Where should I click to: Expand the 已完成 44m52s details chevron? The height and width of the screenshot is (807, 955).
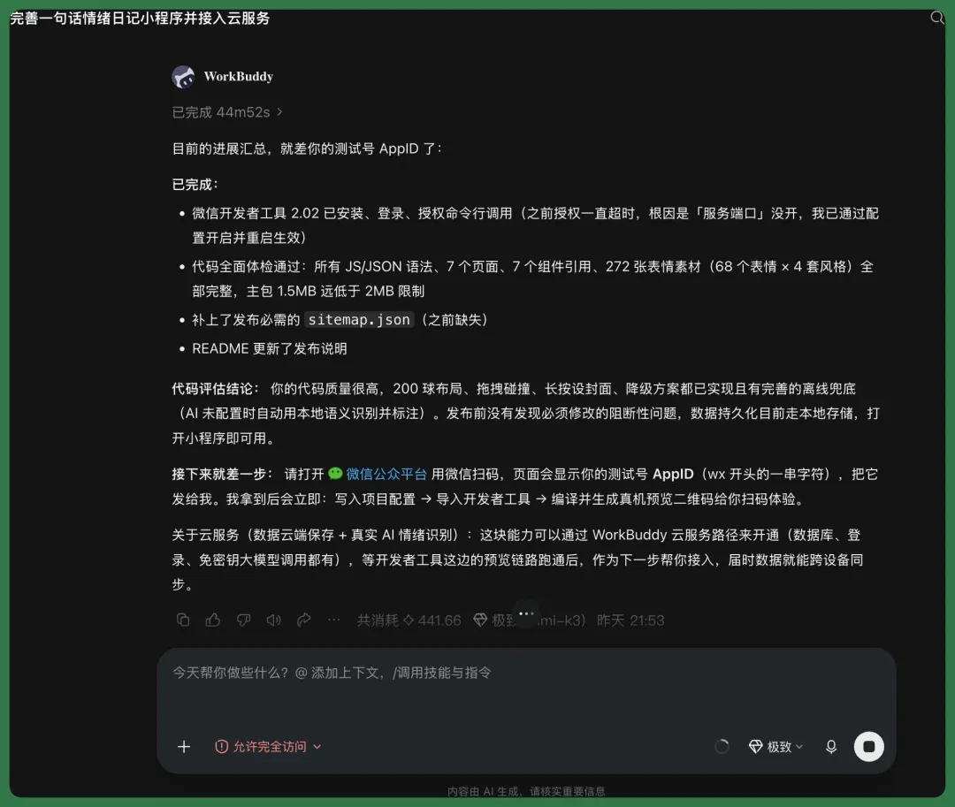click(x=279, y=112)
